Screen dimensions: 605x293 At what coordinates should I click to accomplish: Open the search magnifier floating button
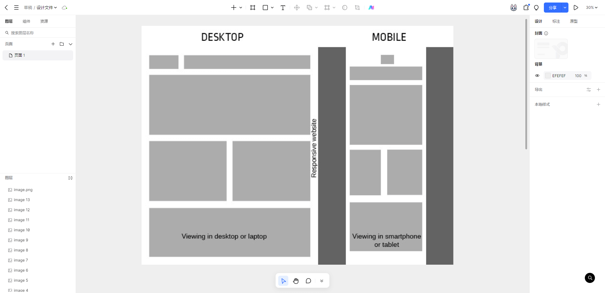point(590,278)
